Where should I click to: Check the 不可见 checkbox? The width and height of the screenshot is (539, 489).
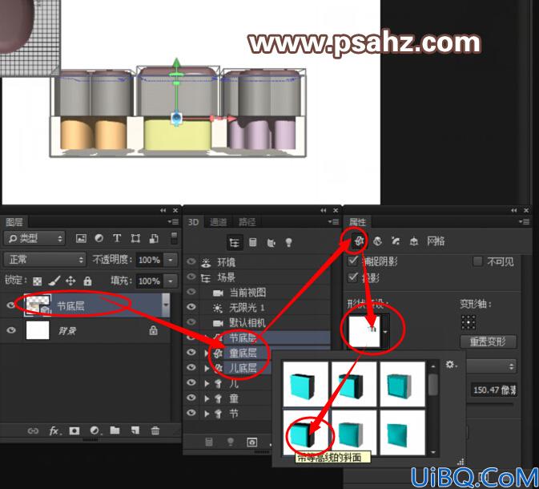(x=477, y=261)
